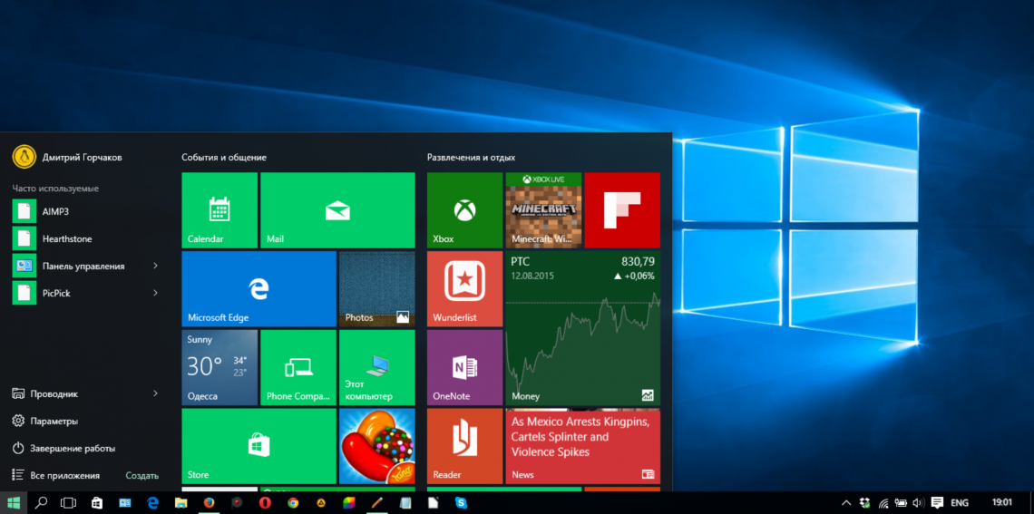The width and height of the screenshot is (1034, 514).
Task: Open the Mexico news headline tile
Action: (582, 445)
